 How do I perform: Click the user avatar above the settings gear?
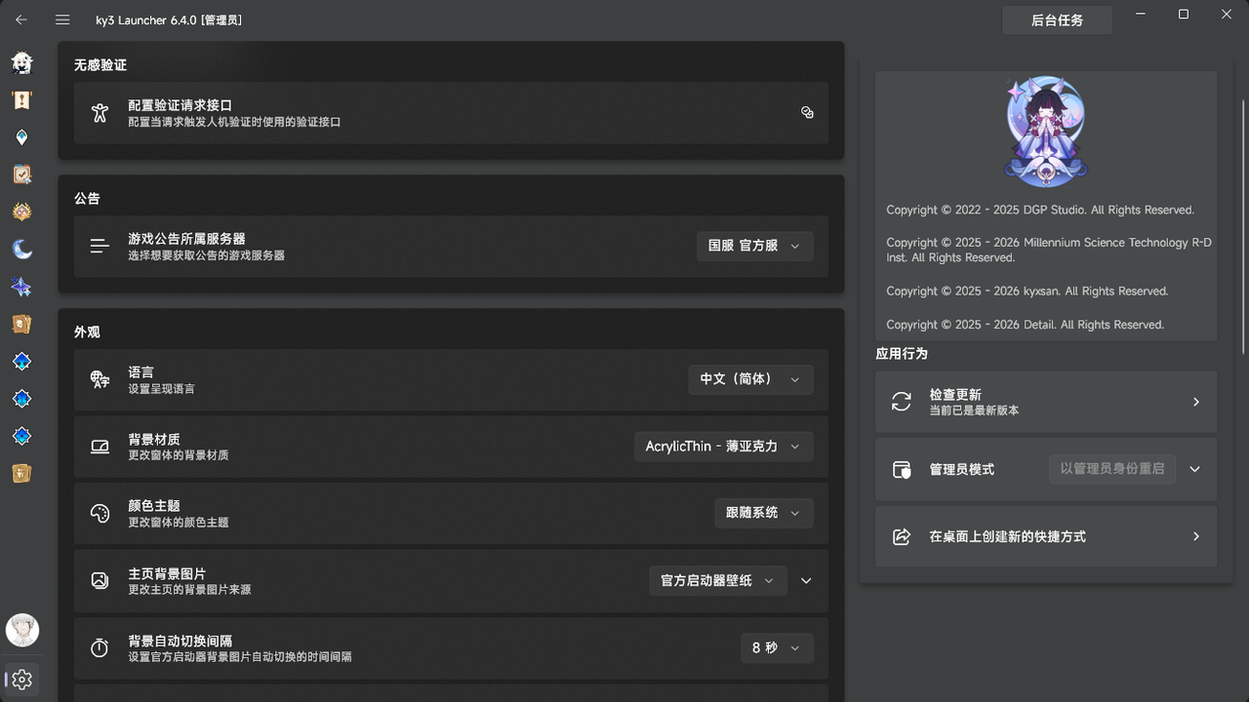click(21, 631)
